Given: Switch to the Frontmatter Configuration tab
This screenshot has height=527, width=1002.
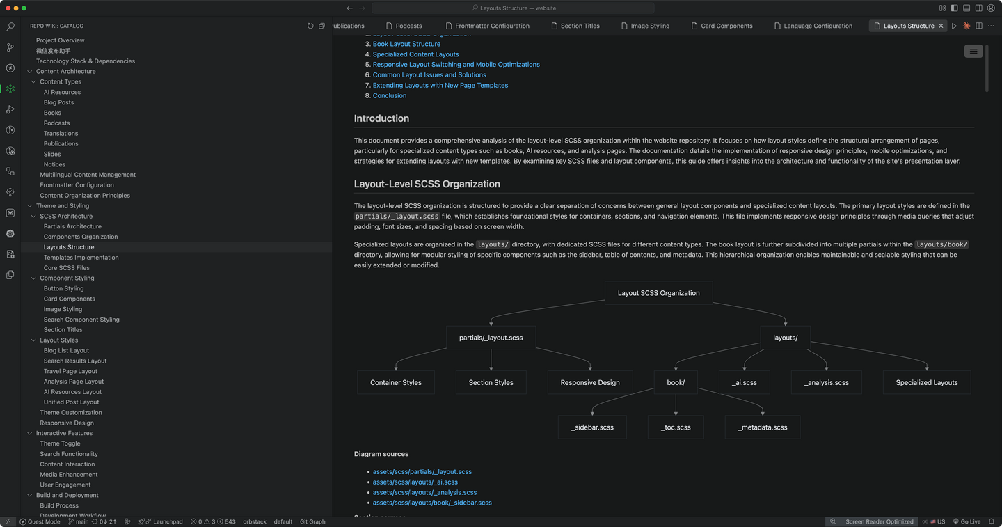Looking at the screenshot, I should (492, 26).
